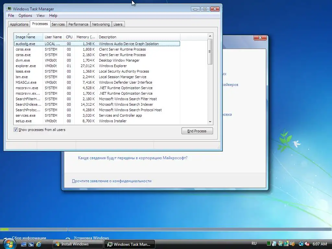Image resolution: width=332 pixels, height=249 pixels.
Task: Click the Switch between windows quick launch icon
Action: pyautogui.click(x=31, y=244)
